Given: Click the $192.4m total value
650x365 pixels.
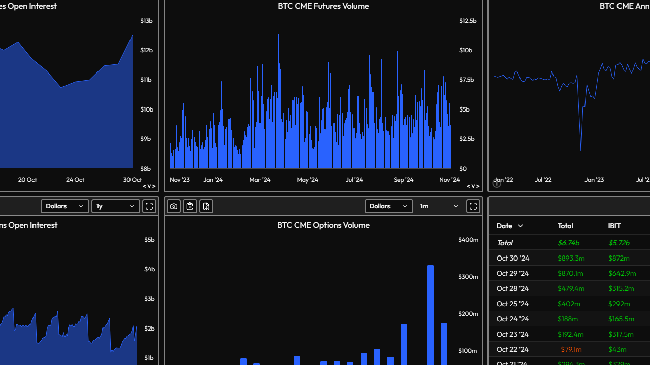Looking at the screenshot, I should 571,334.
